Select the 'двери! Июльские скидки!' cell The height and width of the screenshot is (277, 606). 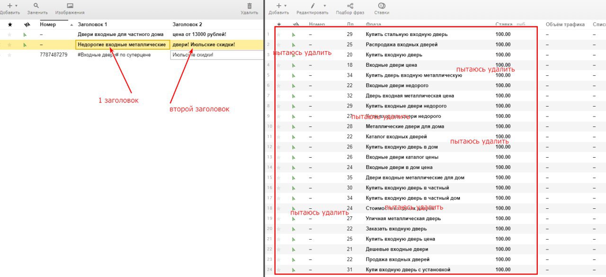coord(204,45)
